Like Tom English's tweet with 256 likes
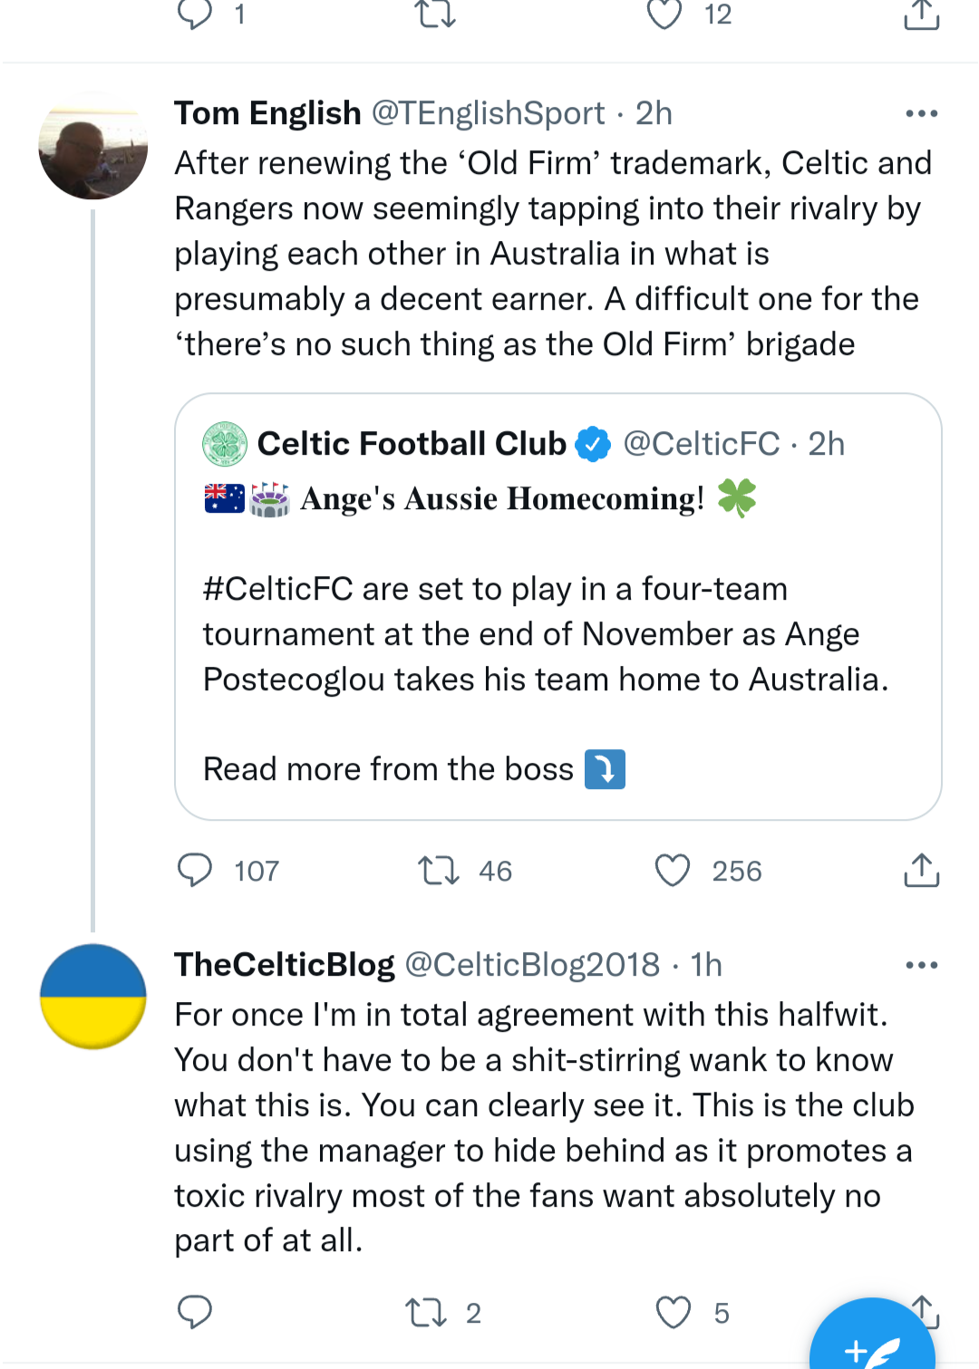This screenshot has width=979, height=1369. [x=673, y=870]
